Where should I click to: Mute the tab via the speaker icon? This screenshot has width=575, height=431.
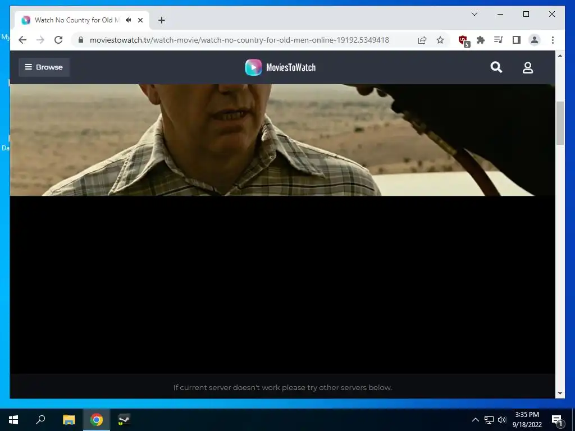tap(129, 20)
